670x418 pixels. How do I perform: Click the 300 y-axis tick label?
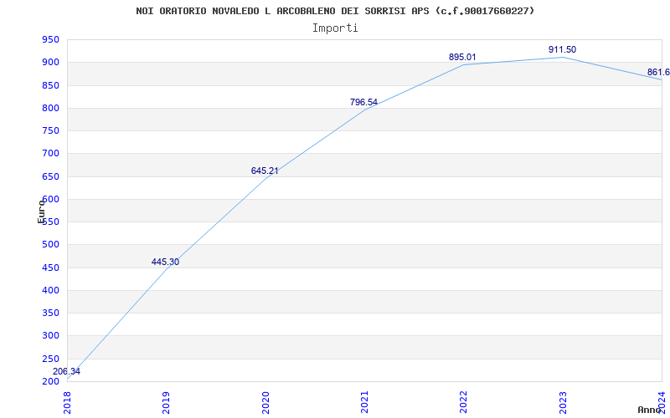50,336
